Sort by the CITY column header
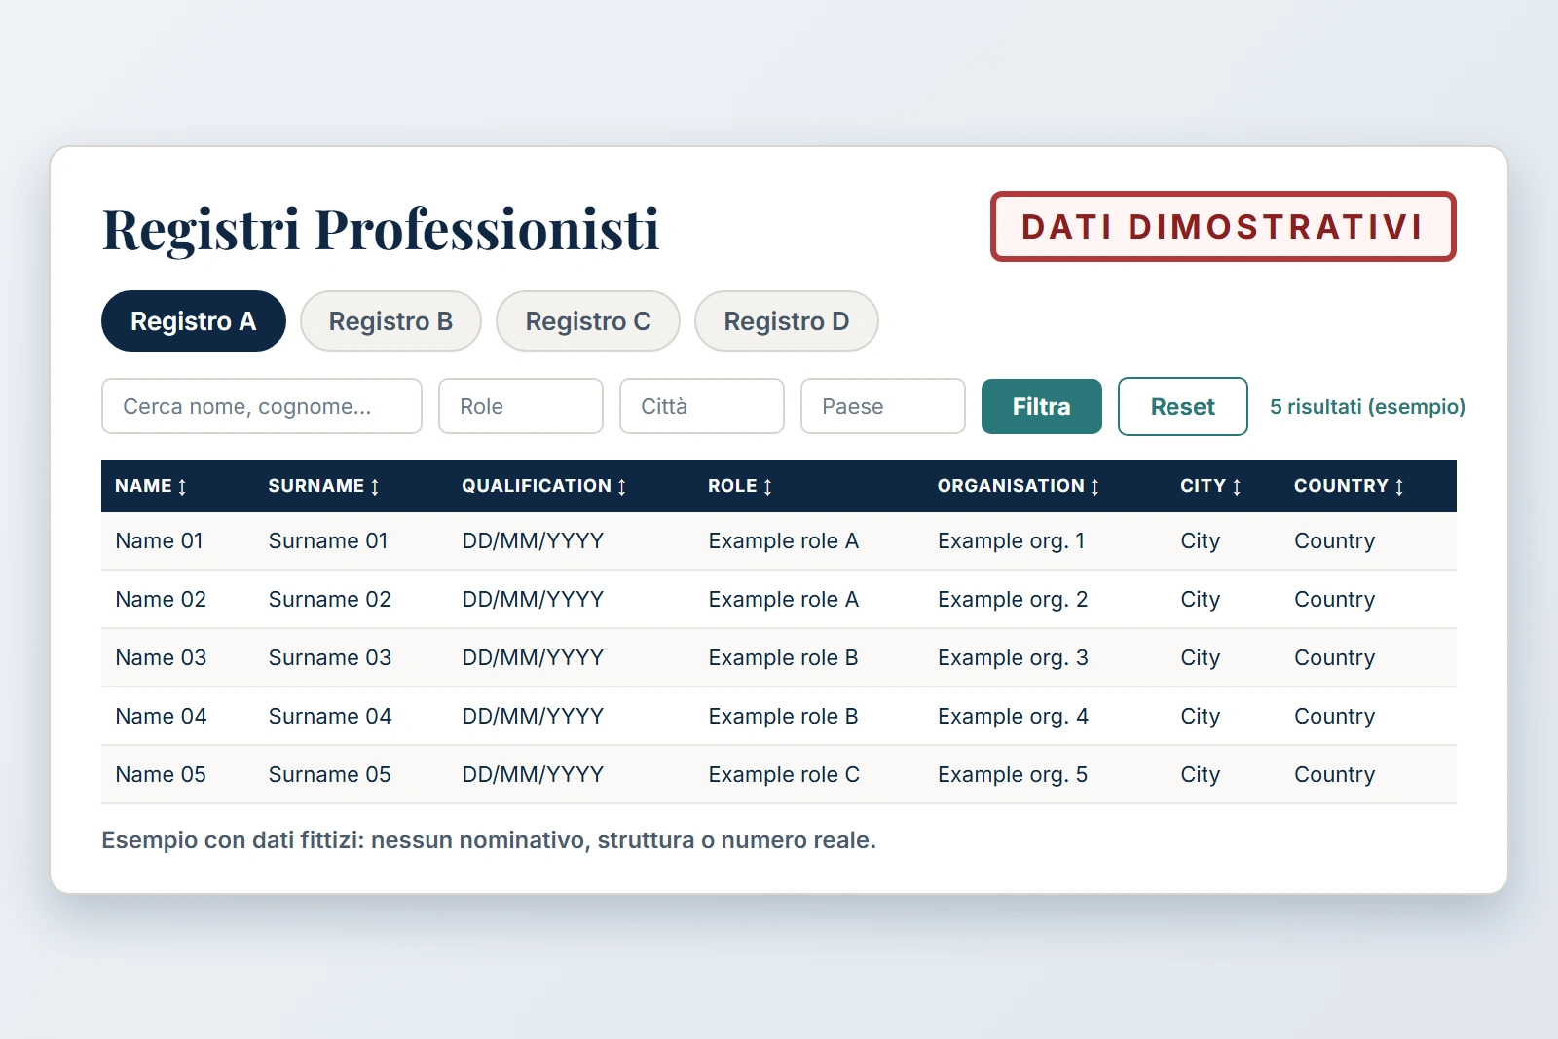 tap(1211, 486)
